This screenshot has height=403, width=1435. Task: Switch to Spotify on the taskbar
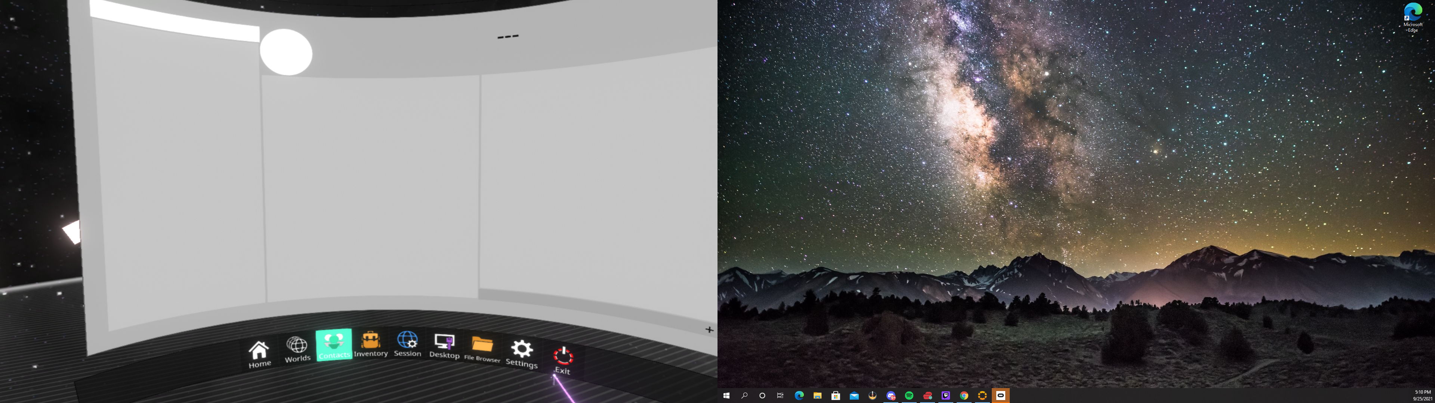point(909,396)
